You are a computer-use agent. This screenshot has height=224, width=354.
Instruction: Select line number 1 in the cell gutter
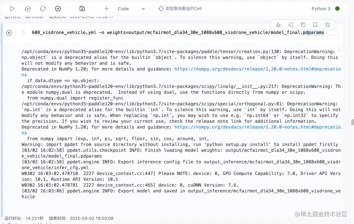pyautogui.click(x=24, y=33)
